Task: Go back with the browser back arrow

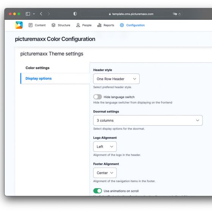Action: pyautogui.click(x=41, y=14)
